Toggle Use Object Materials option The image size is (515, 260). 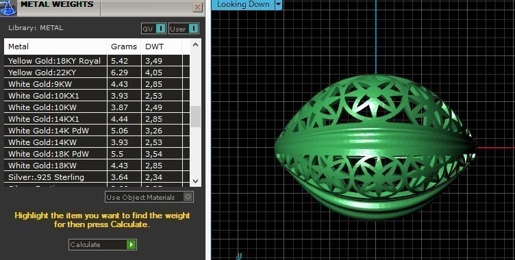click(149, 197)
